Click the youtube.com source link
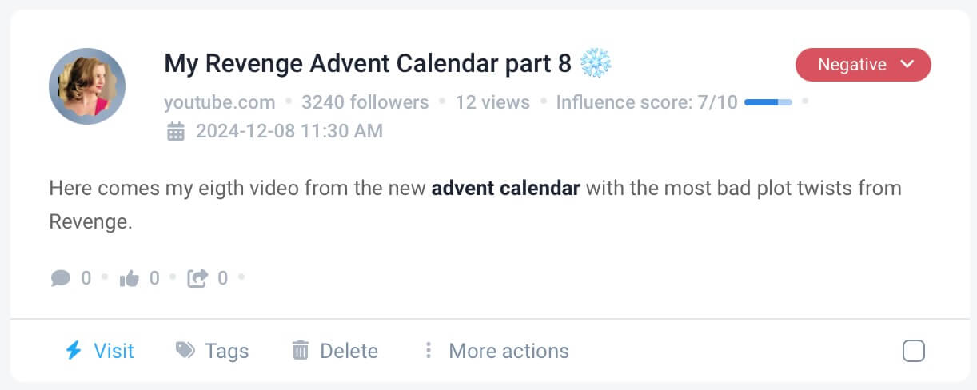This screenshot has width=977, height=390. pyautogui.click(x=219, y=102)
